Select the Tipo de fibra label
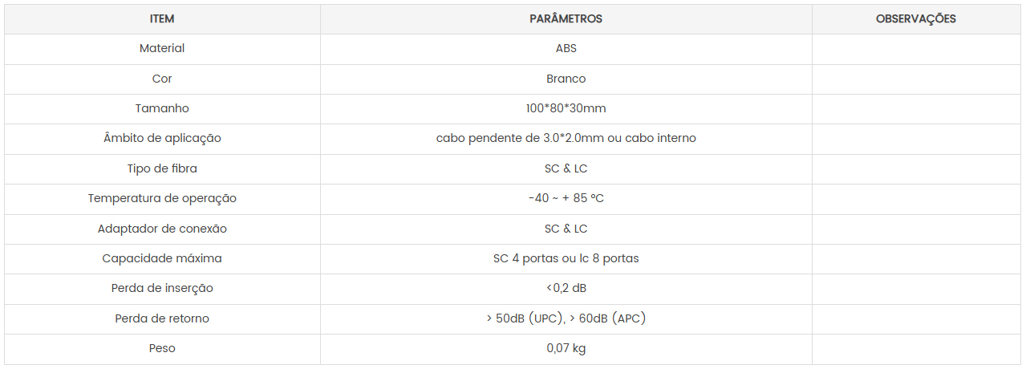Screen dimensions: 1026x369 [162, 168]
